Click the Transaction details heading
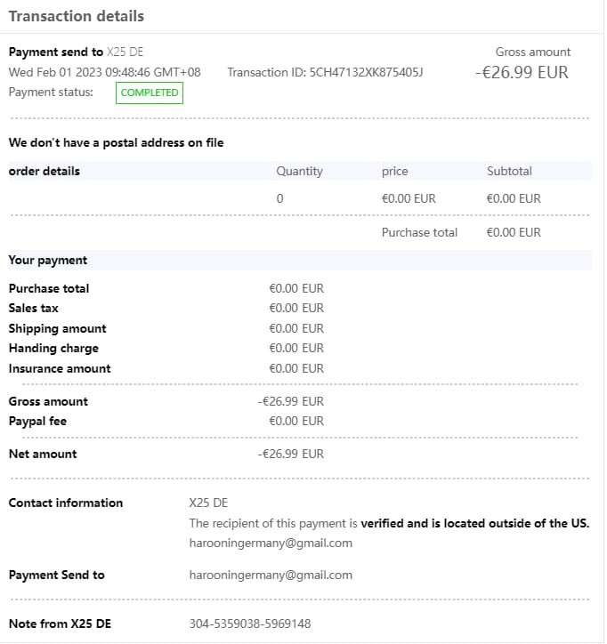Screen dimensions: 607x644 click(x=77, y=16)
